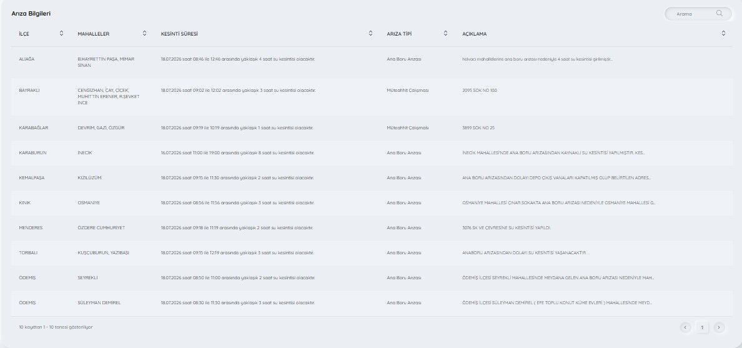Sort by MAHALLELER column arrows
742x348 pixels.
(x=144, y=33)
